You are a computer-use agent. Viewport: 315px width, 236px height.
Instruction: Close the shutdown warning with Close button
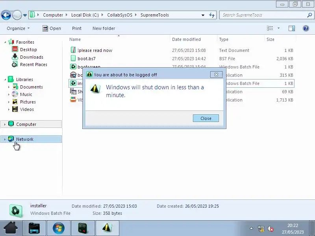[206, 118]
